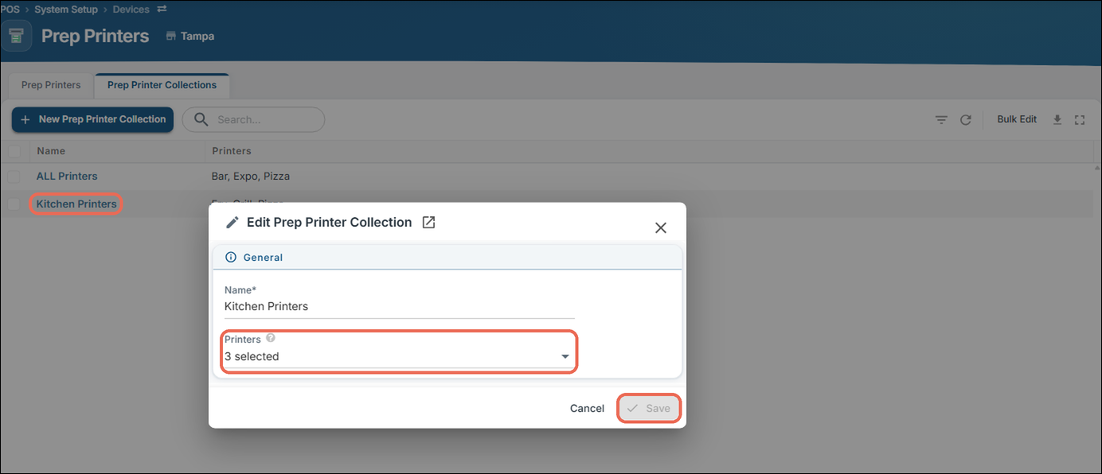Viewport: 1102px width, 474px height.
Task: Click the Tampa location label
Action: (197, 36)
